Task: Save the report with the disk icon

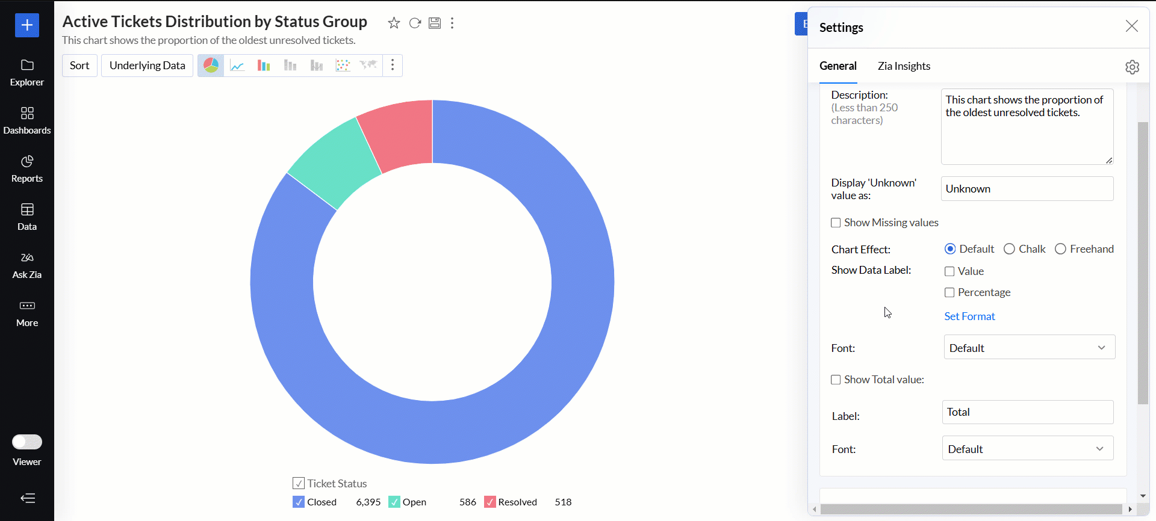Action: pos(435,23)
